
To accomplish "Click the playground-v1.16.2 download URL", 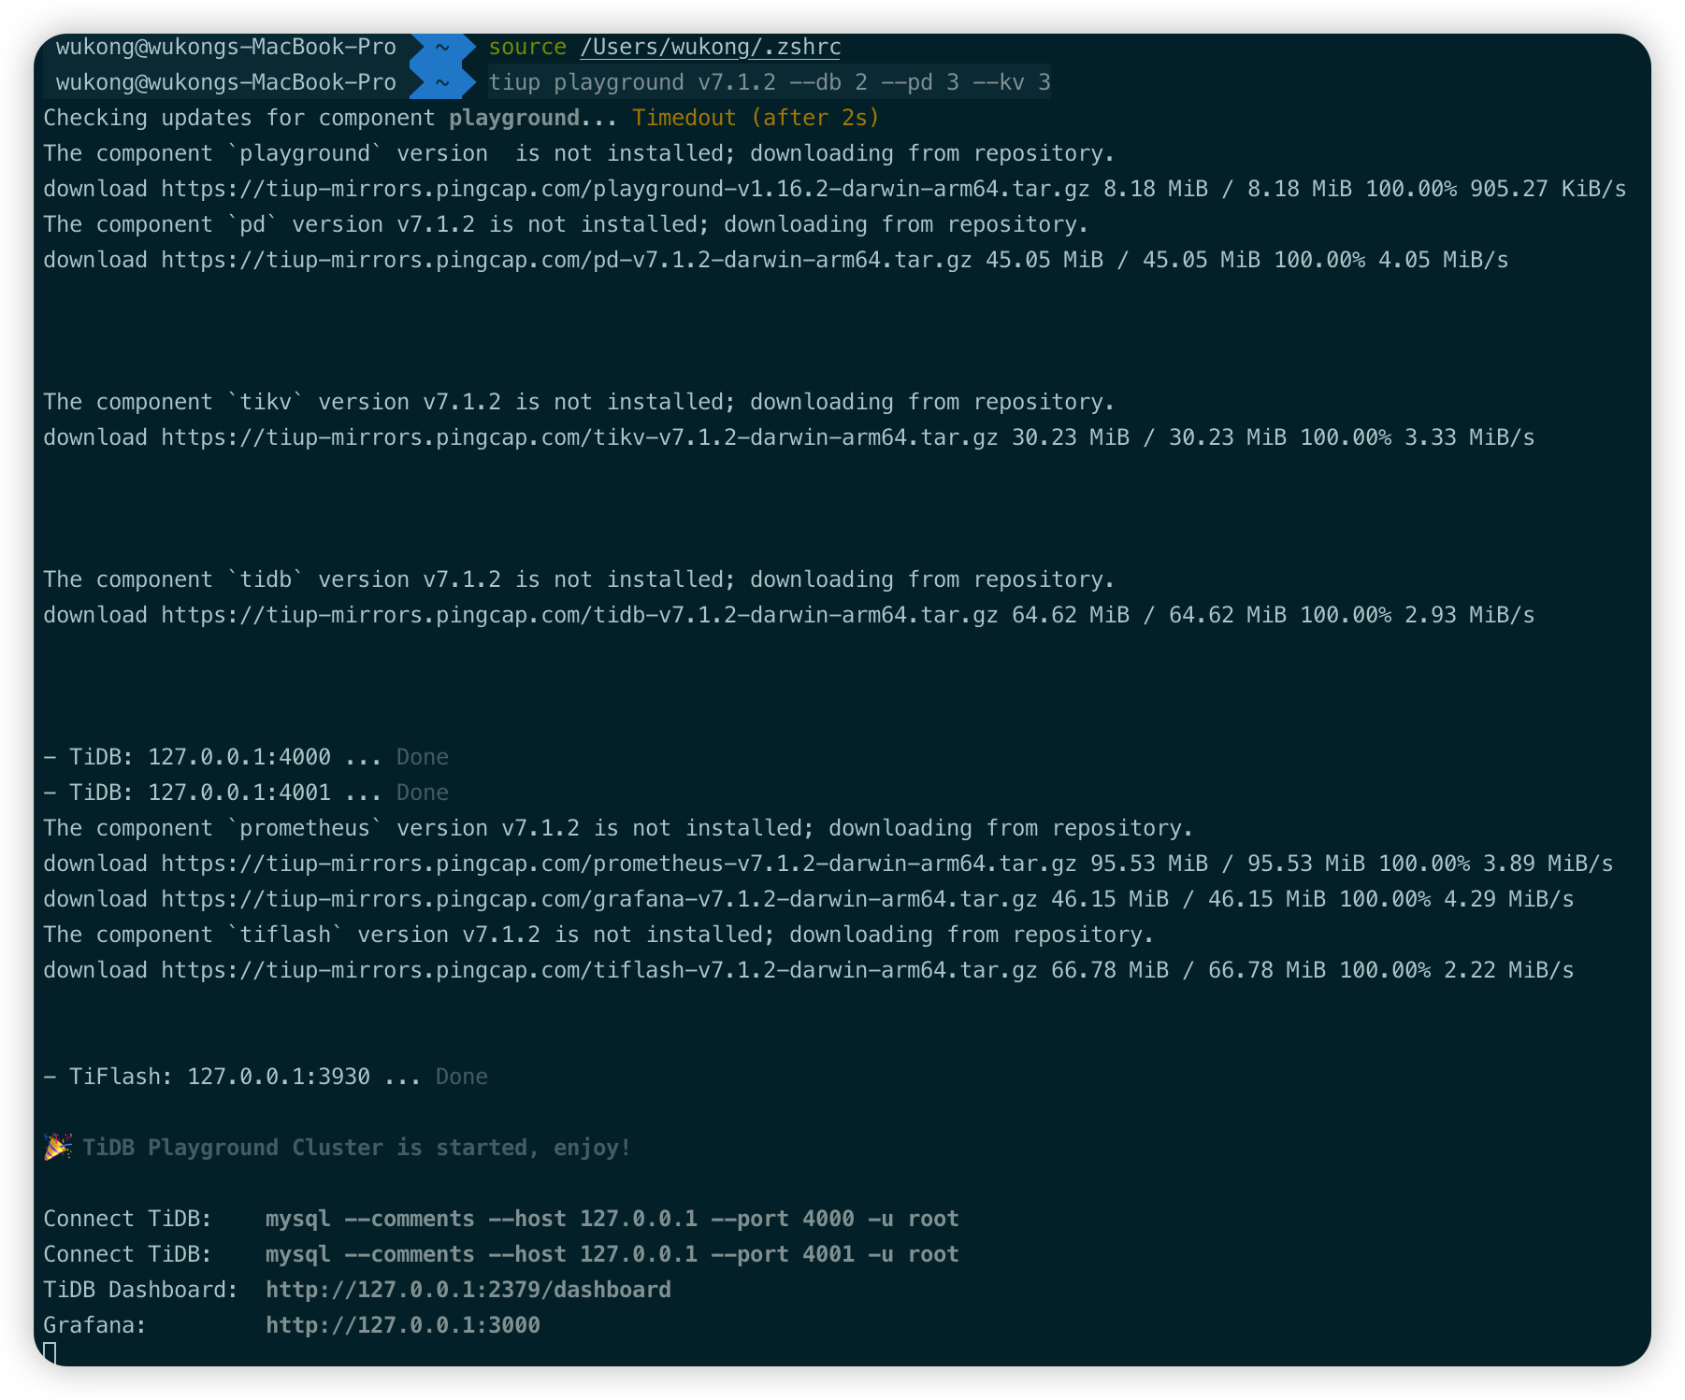I will [x=625, y=189].
